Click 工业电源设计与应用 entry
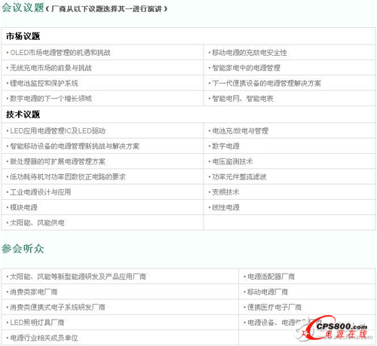This screenshot has width=377, height=346. [x=41, y=192]
